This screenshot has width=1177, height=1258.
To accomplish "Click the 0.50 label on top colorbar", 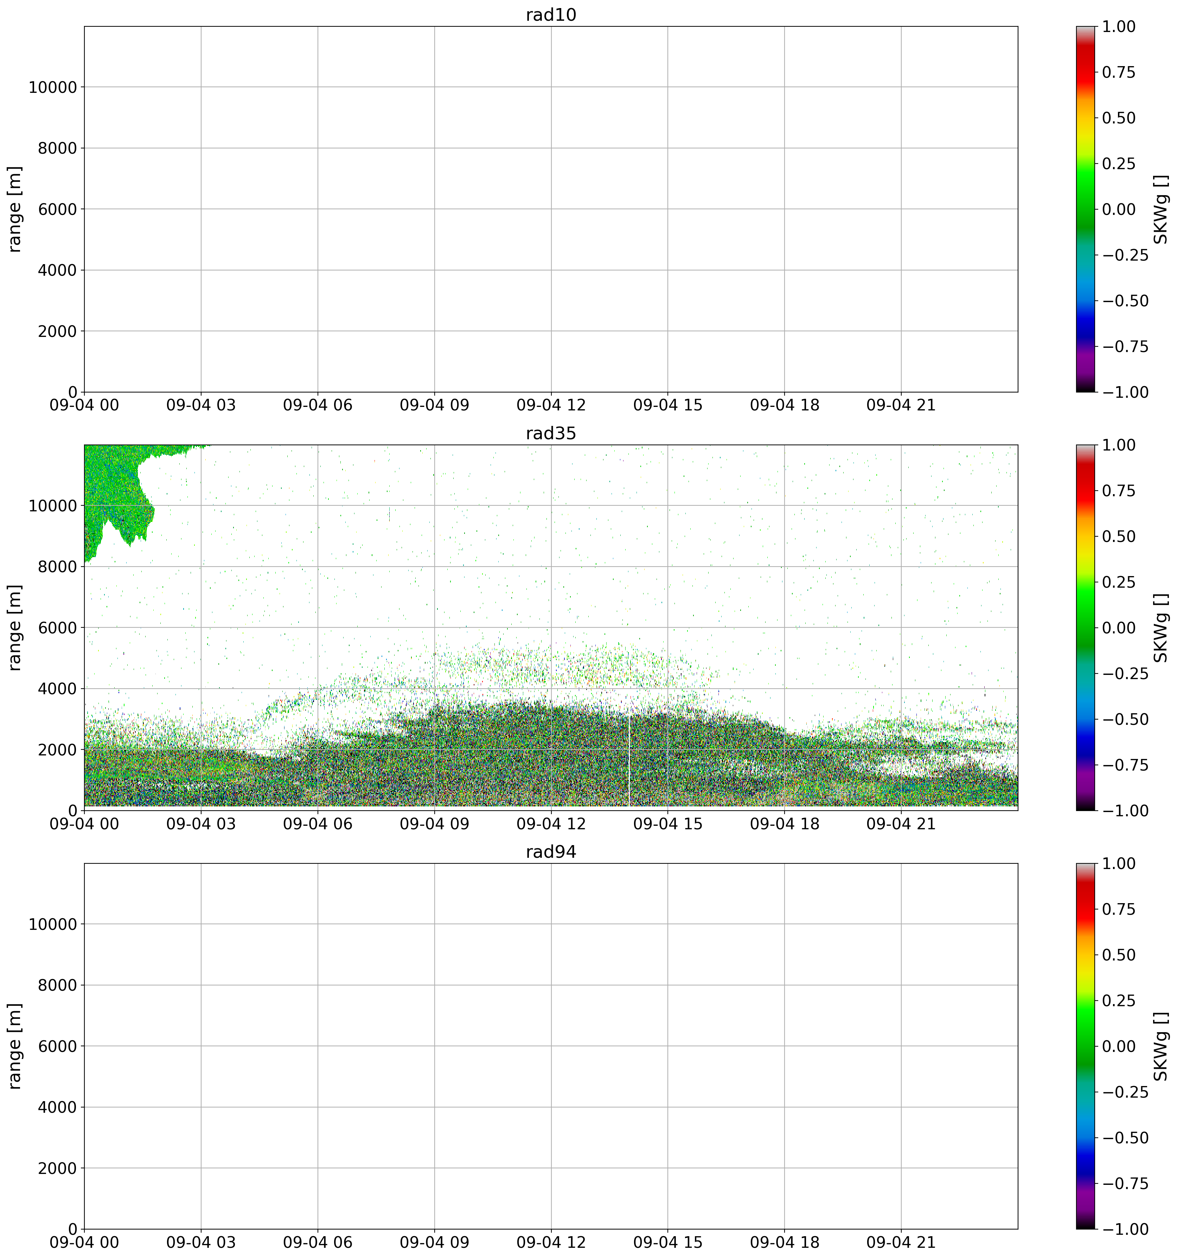I will [x=1118, y=118].
